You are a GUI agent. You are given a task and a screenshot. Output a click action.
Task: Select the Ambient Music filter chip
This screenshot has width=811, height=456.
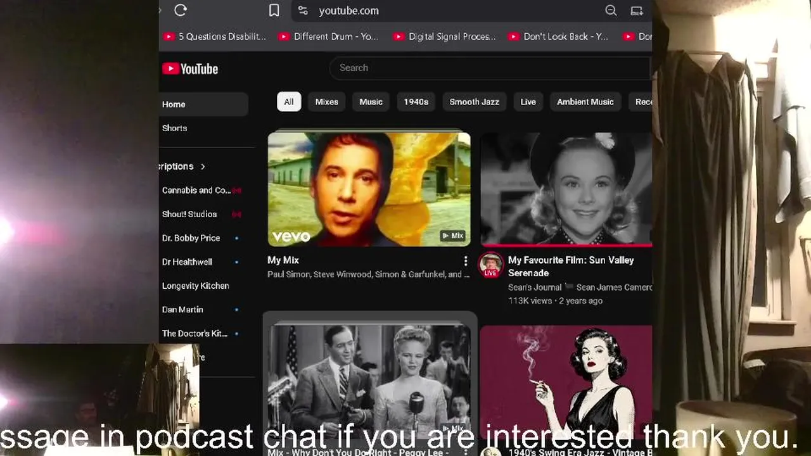coord(585,102)
